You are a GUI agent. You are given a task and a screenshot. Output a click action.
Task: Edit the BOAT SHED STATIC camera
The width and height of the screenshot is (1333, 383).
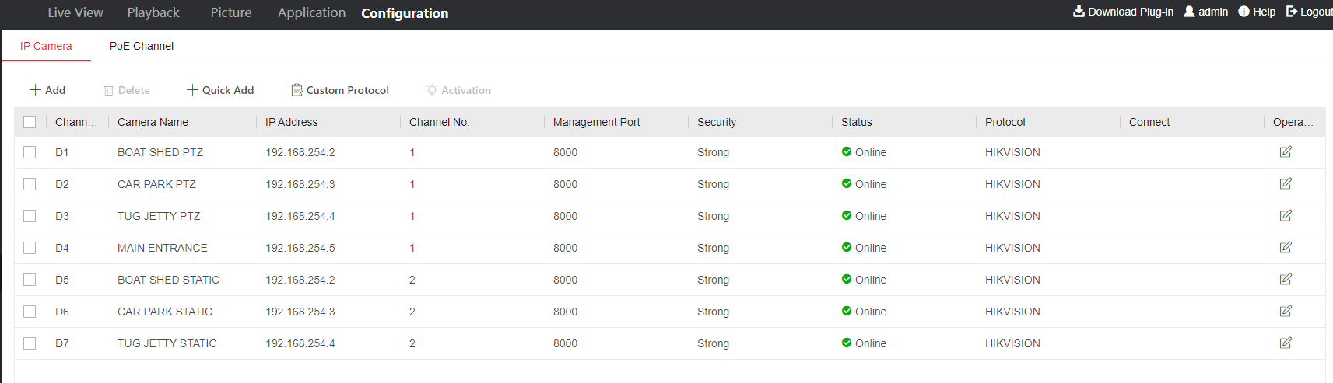coord(1286,280)
